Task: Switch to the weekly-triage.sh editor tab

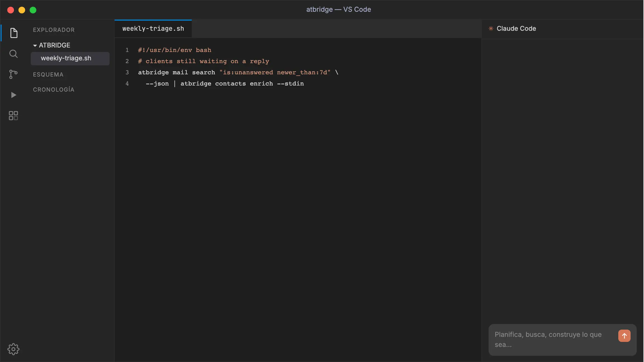Action: point(153,28)
